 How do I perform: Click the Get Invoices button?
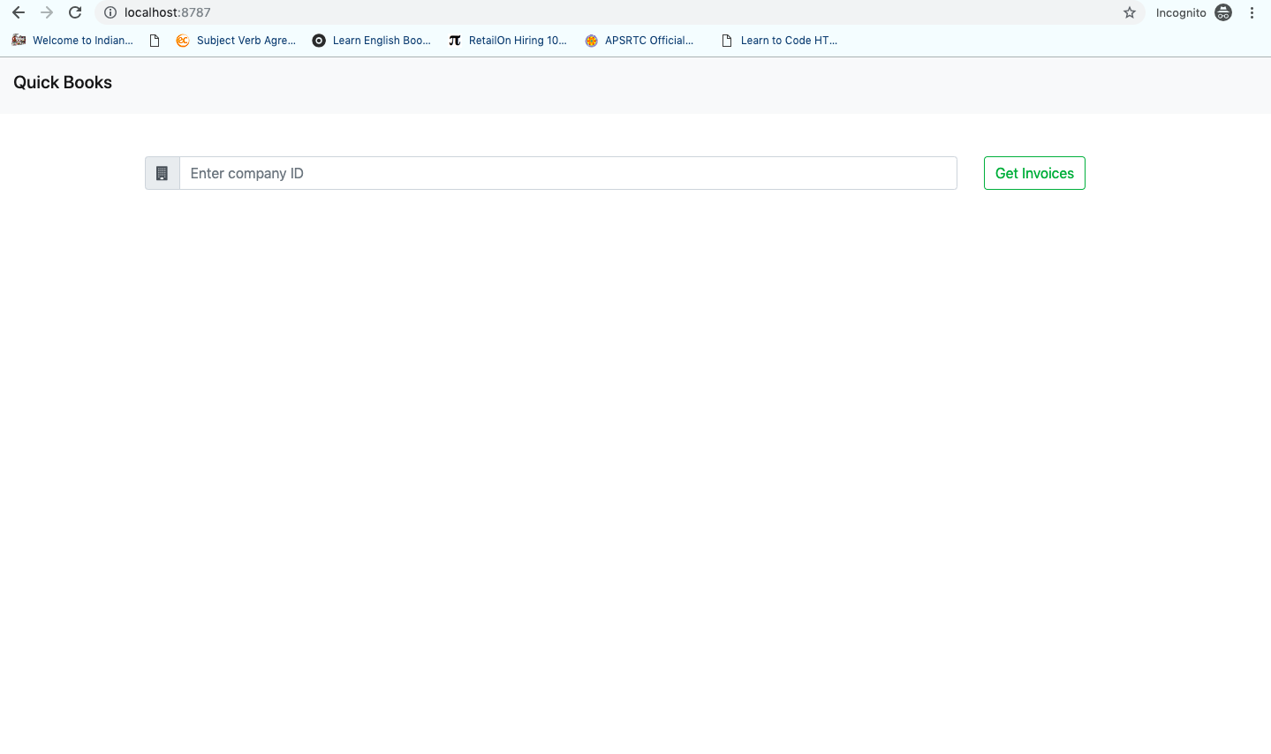tap(1034, 173)
